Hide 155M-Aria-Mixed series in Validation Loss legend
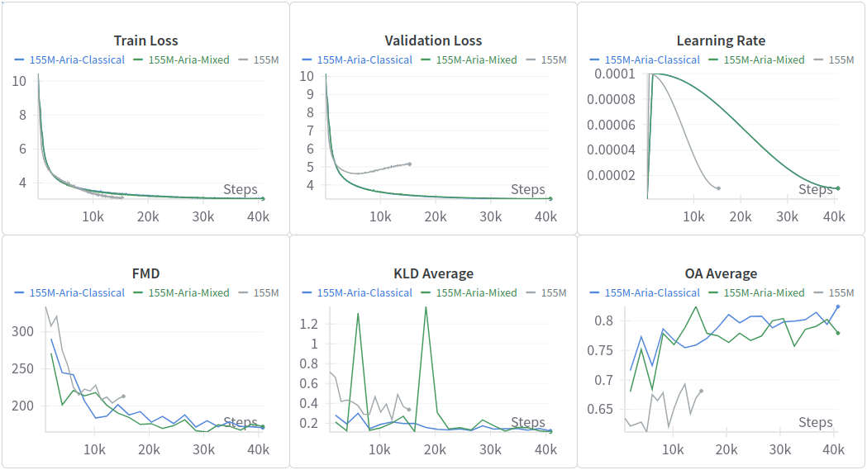The width and height of the screenshot is (867, 470). pos(476,59)
